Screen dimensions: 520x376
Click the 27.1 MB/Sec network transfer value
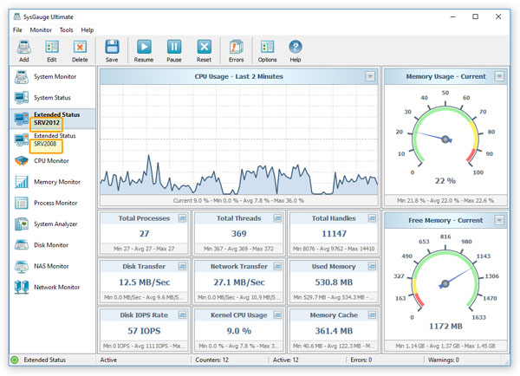coord(239,282)
